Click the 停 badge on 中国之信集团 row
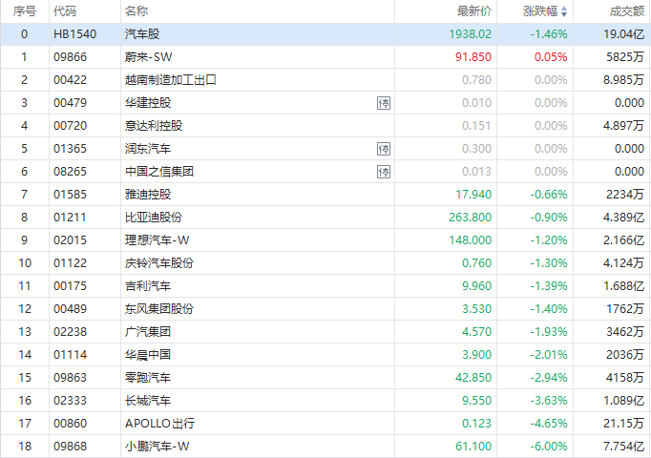 pos(384,172)
